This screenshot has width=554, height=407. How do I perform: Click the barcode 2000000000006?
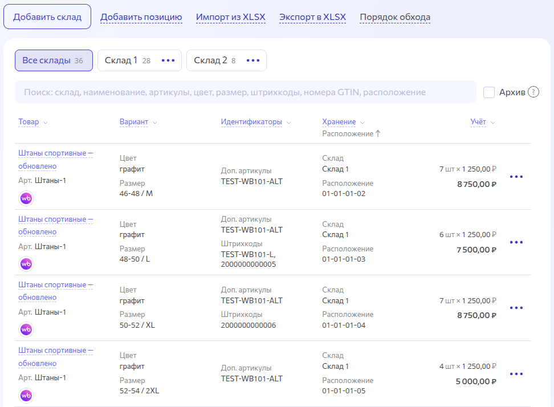249,325
